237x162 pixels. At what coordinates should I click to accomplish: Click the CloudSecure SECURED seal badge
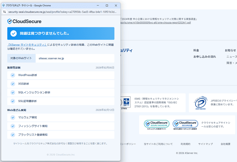click(185, 125)
